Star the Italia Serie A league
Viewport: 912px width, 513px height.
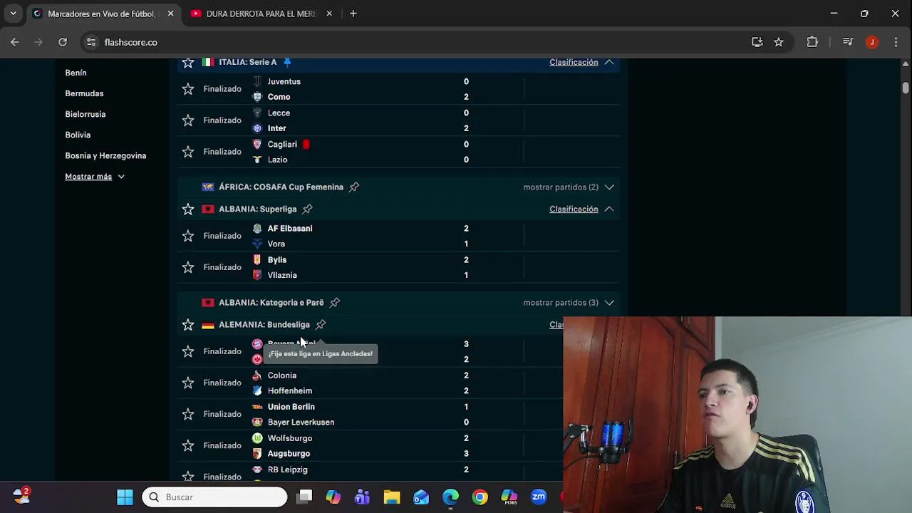188,63
